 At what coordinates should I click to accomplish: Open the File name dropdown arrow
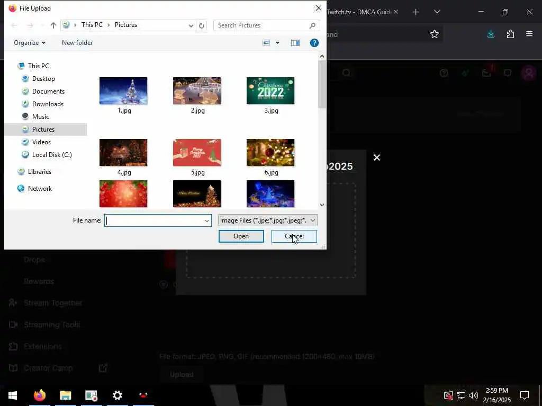(x=207, y=220)
